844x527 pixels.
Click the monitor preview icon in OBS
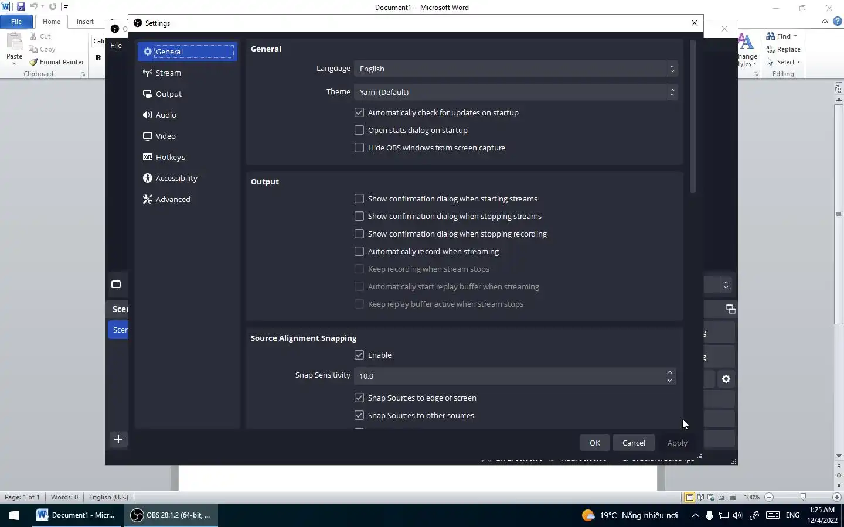pyautogui.click(x=116, y=285)
